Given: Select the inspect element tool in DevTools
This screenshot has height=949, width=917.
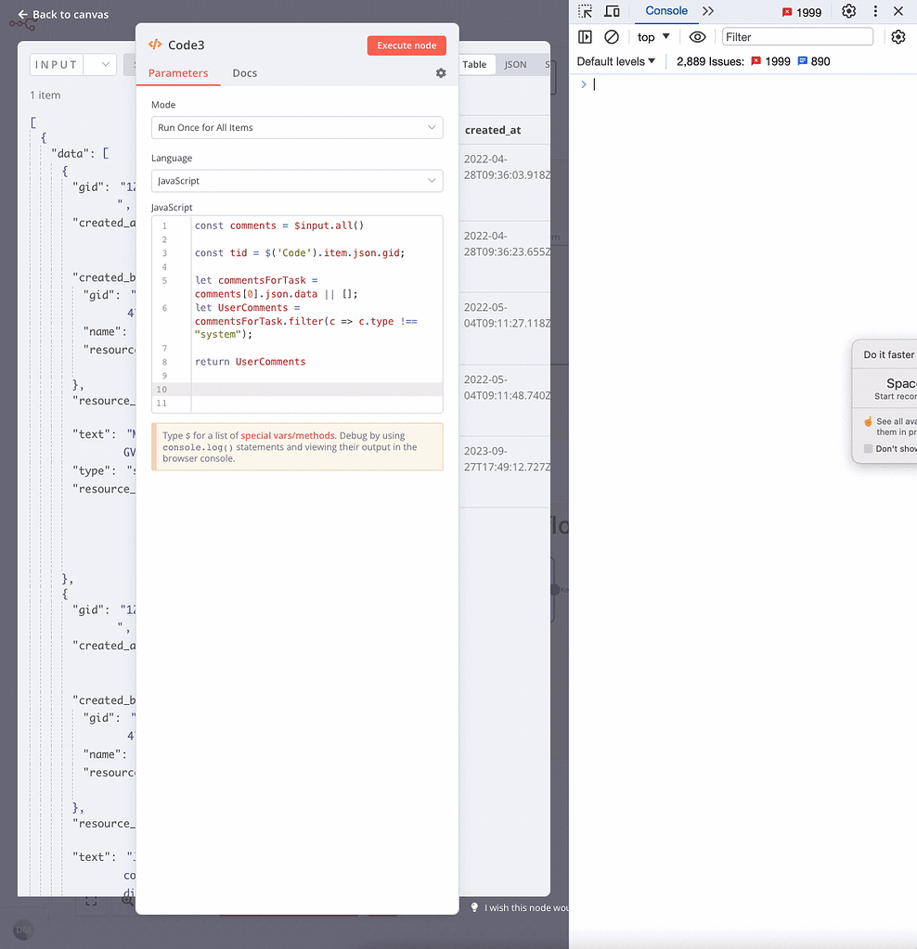Looking at the screenshot, I should pos(586,11).
